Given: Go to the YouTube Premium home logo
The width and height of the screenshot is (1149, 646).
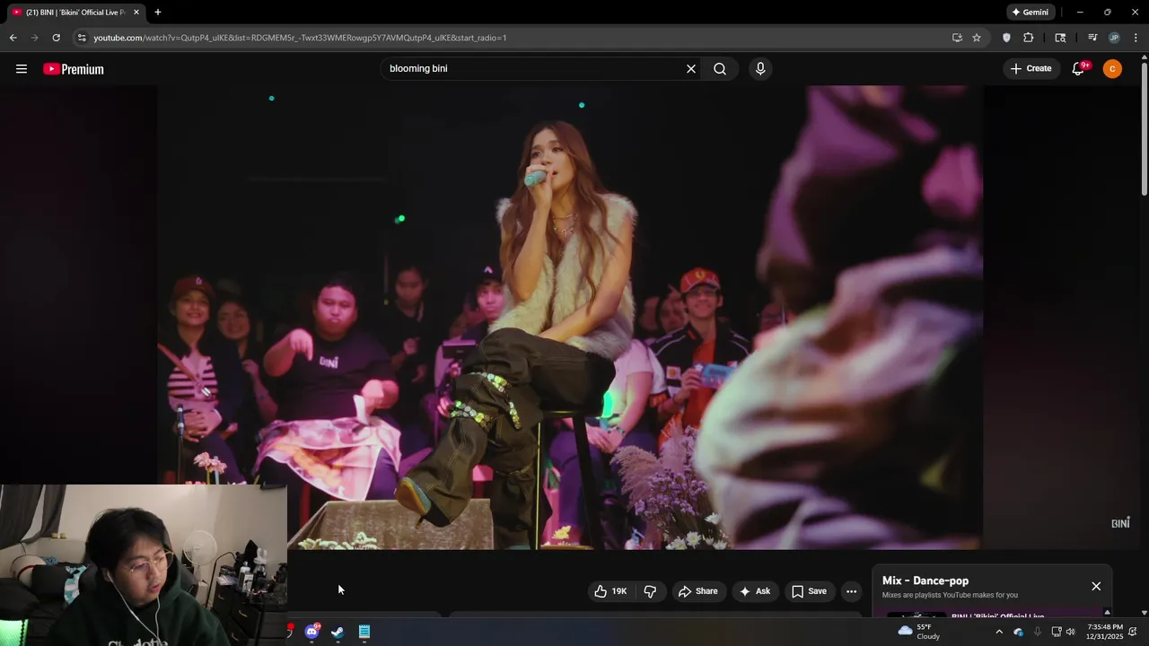Looking at the screenshot, I should 74,69.
